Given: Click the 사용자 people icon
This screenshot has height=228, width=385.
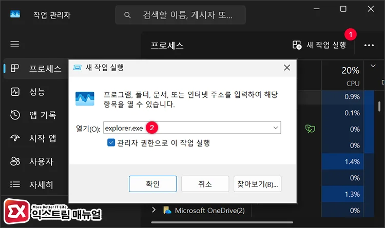Looking at the screenshot, I should (15, 161).
